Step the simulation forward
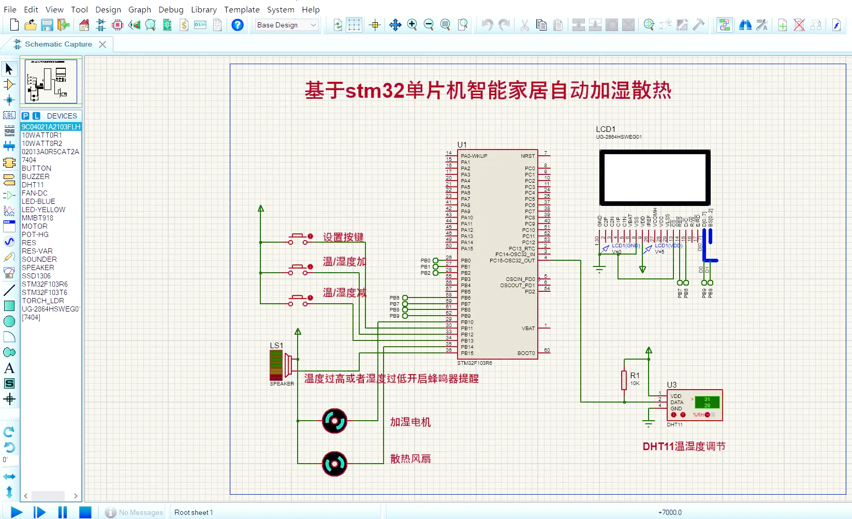The height and width of the screenshot is (519, 852). (39, 512)
